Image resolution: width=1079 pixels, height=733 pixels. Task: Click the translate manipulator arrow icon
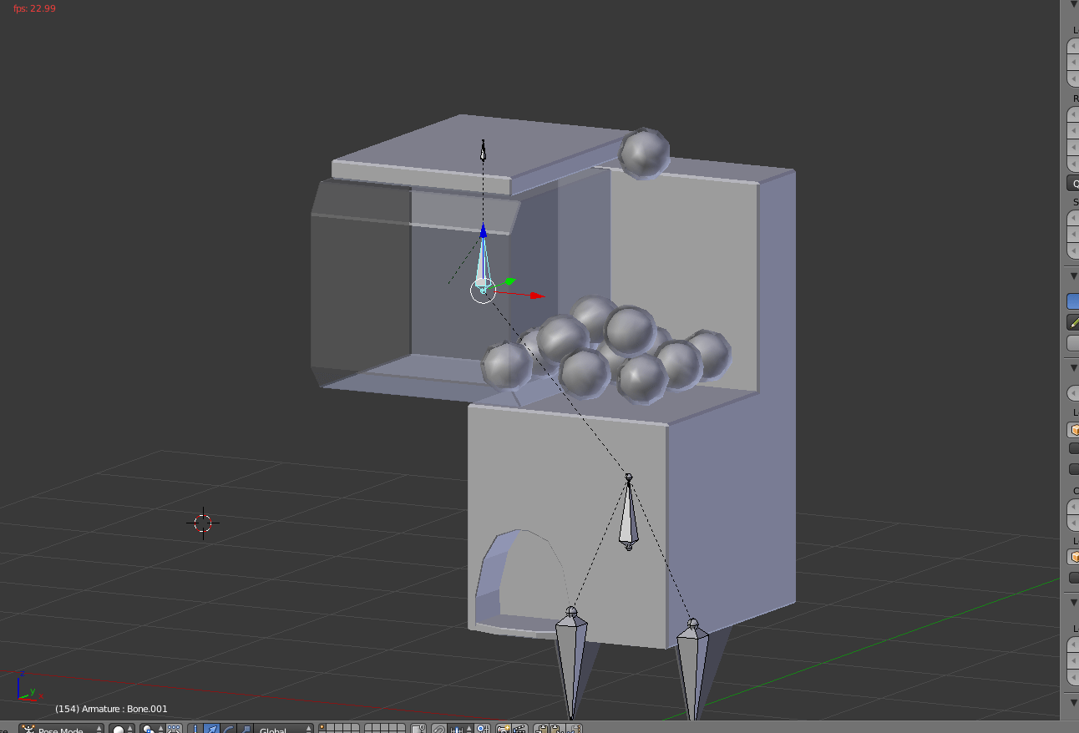click(210, 727)
